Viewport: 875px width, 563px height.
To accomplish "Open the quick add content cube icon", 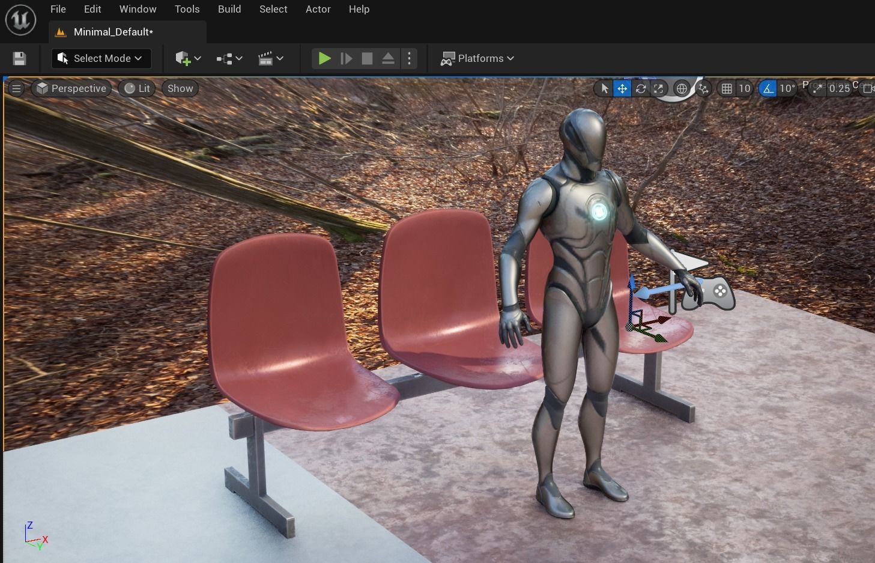I will (x=183, y=58).
